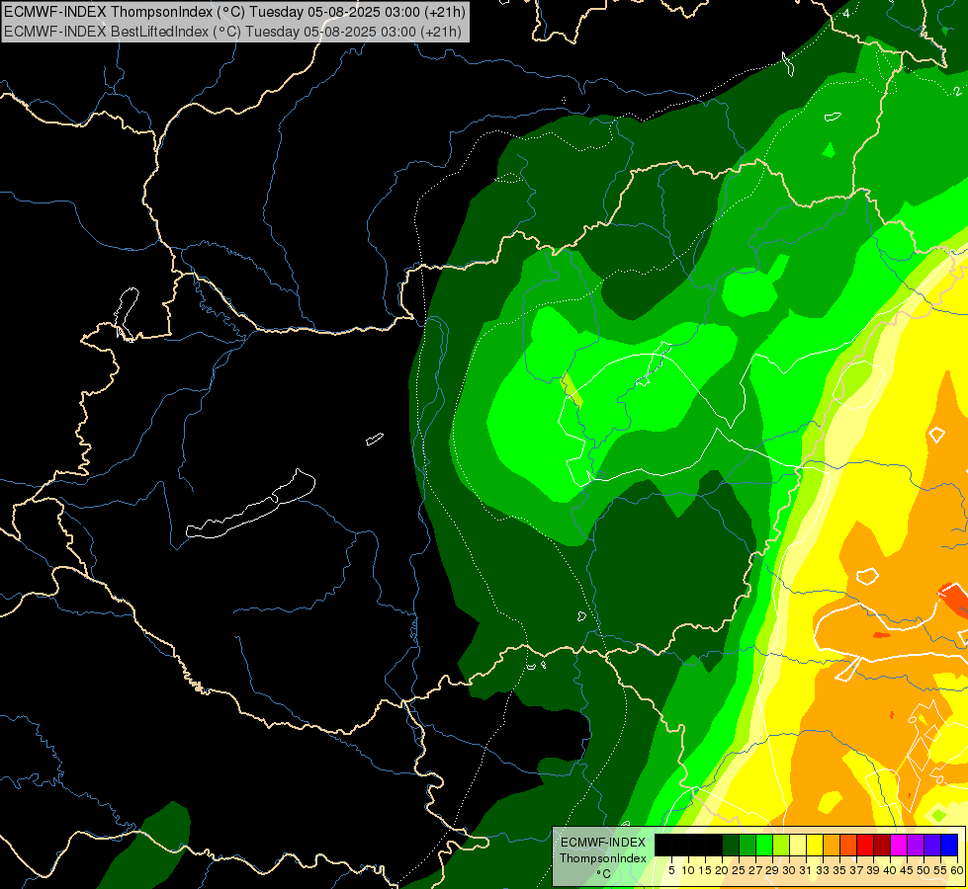Pick the orange 33–35 legend swatch
This screenshot has height=889, width=968.
pos(832,846)
